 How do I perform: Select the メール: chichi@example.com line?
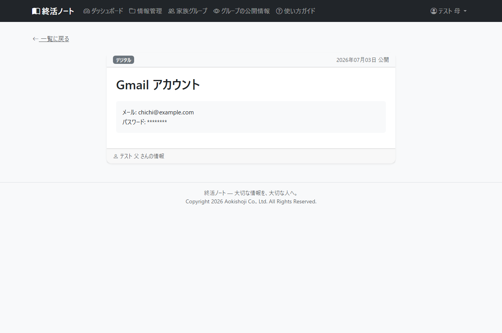158,112
